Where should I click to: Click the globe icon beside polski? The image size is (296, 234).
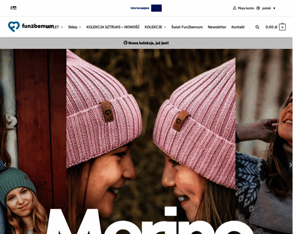[258, 8]
